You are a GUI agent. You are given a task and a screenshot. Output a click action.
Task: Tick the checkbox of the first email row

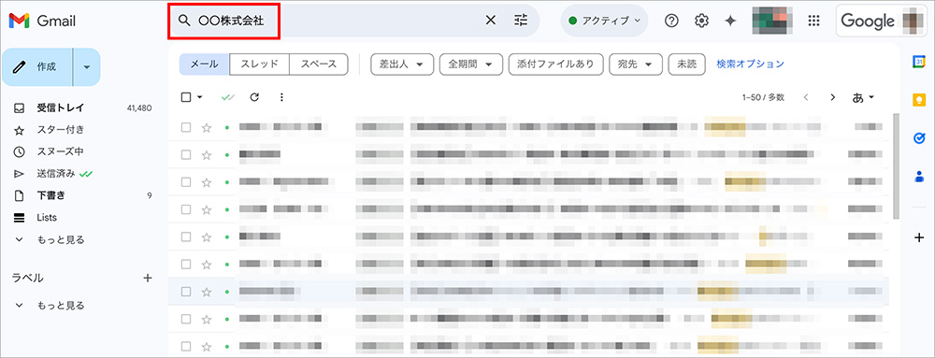coord(186,127)
